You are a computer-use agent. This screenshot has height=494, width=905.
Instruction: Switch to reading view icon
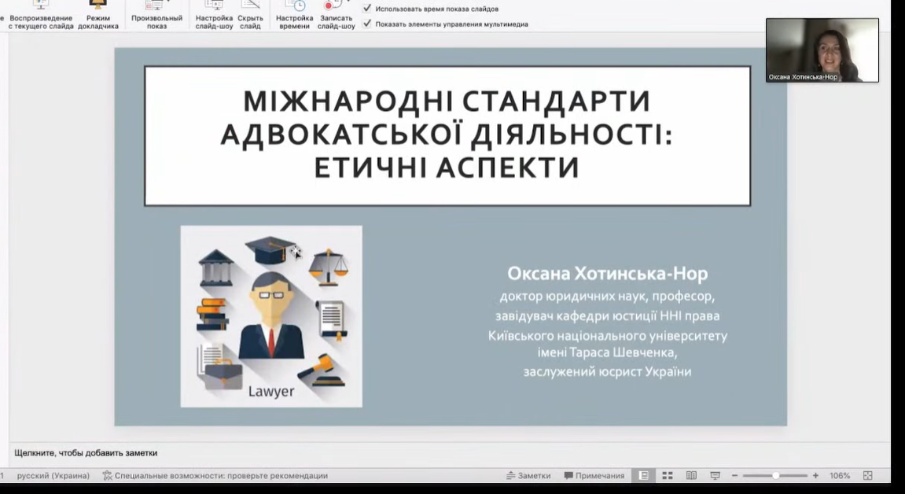[691, 476]
